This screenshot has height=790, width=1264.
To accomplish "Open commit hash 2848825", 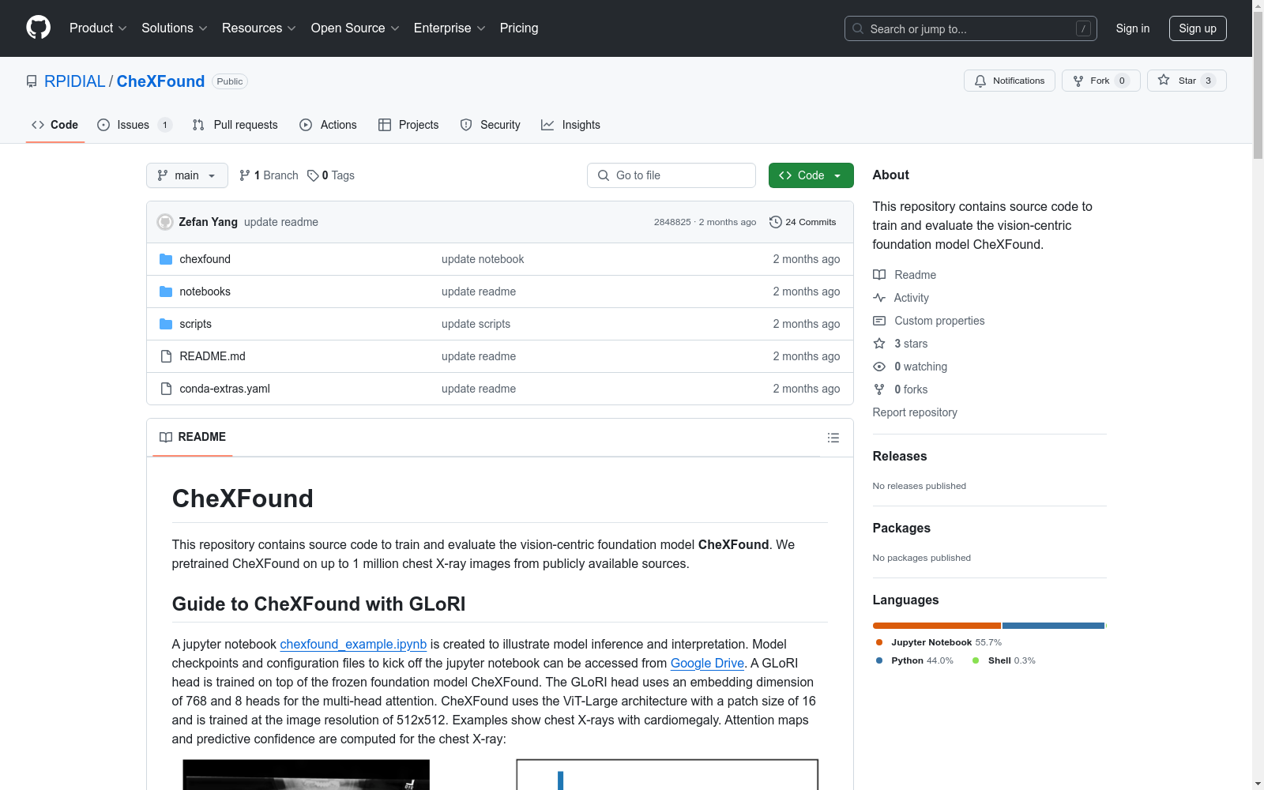I will click(x=672, y=222).
